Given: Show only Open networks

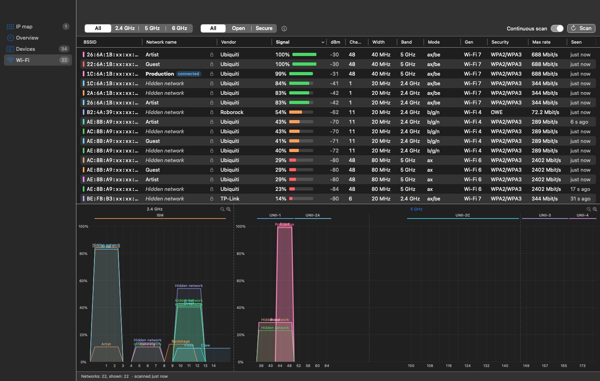Looking at the screenshot, I should tap(238, 28).
